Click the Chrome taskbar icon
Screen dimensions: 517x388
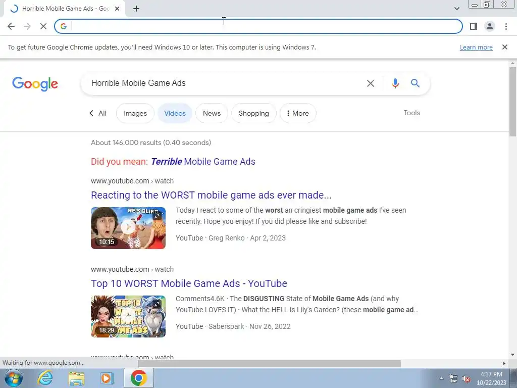[x=138, y=378]
